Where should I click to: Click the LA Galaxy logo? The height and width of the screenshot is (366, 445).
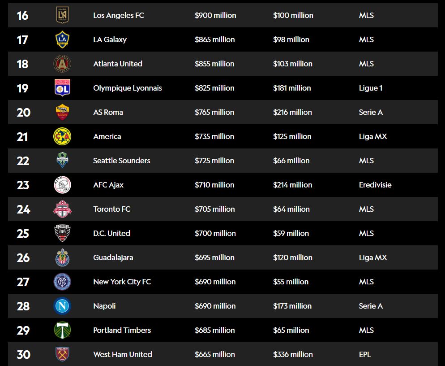[x=62, y=39]
